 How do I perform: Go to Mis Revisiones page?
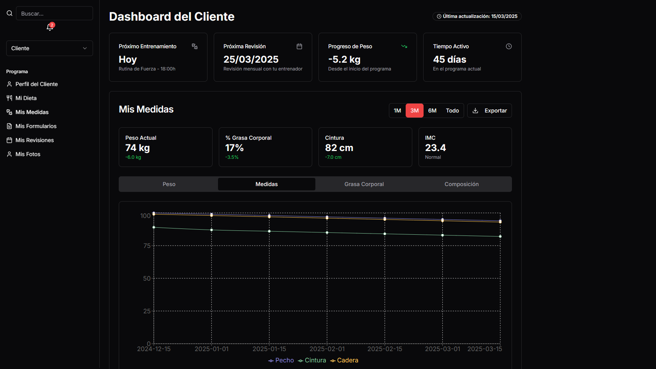pos(35,140)
